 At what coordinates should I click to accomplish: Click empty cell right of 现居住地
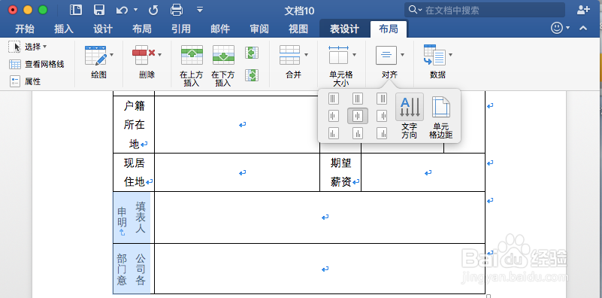click(x=237, y=172)
